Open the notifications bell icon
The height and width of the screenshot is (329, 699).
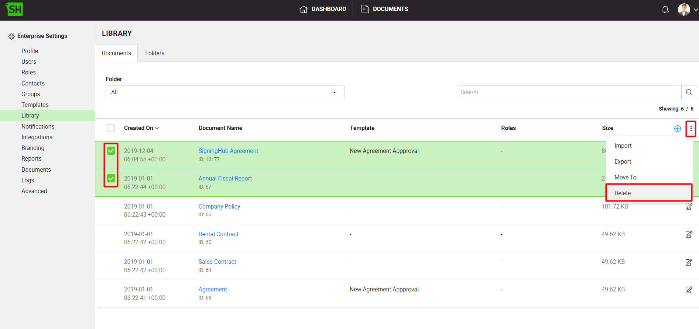665,10
